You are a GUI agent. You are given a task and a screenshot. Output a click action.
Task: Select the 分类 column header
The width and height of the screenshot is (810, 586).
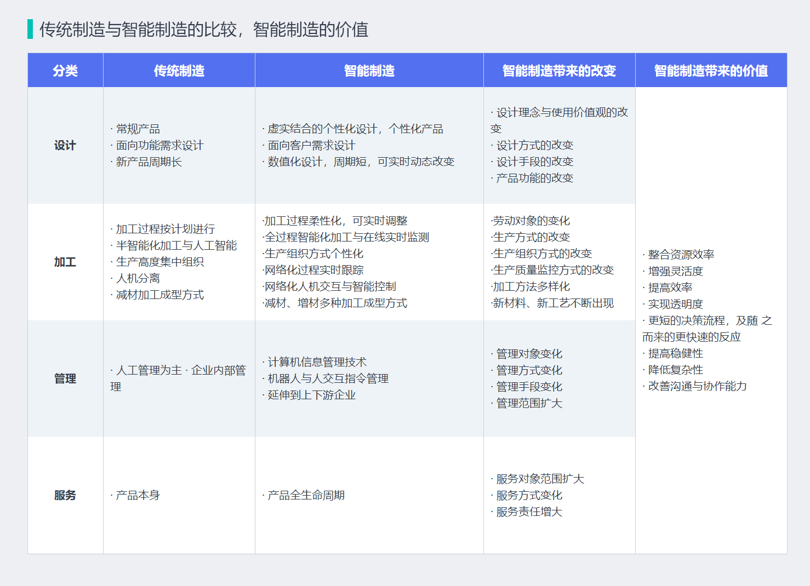[65, 71]
